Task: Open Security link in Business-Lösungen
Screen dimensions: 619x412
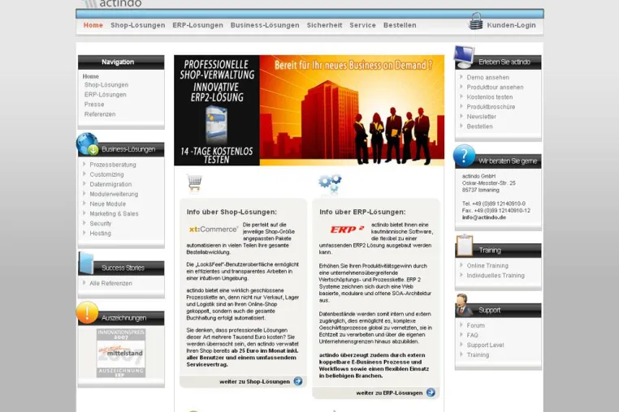Action: coord(100,224)
